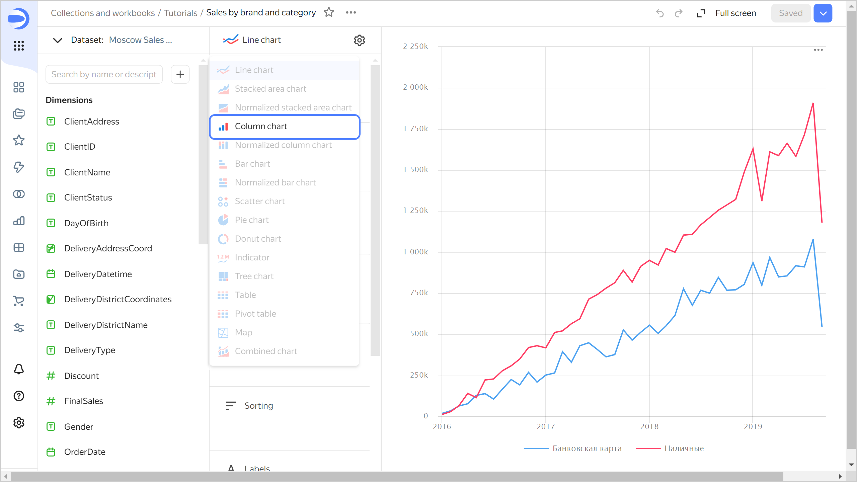Open the Save options dropdown arrow
The image size is (857, 482).
[823, 13]
